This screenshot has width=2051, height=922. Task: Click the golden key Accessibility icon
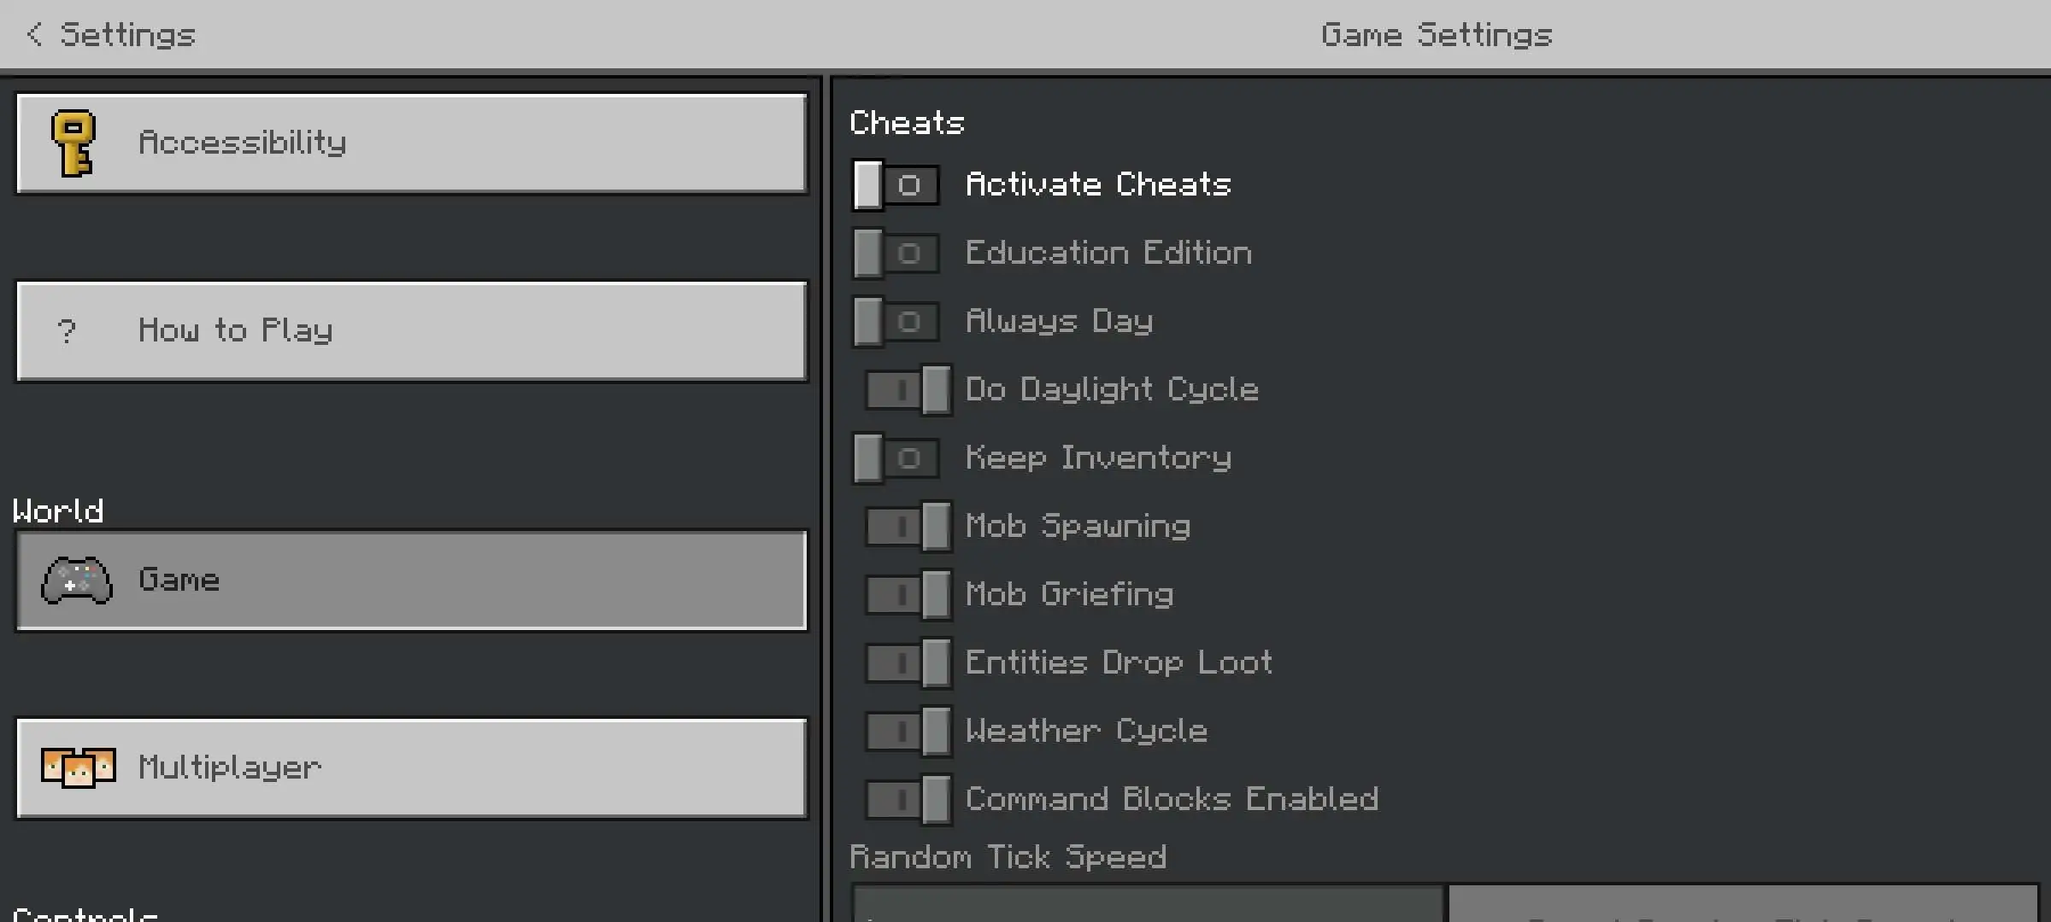point(73,143)
